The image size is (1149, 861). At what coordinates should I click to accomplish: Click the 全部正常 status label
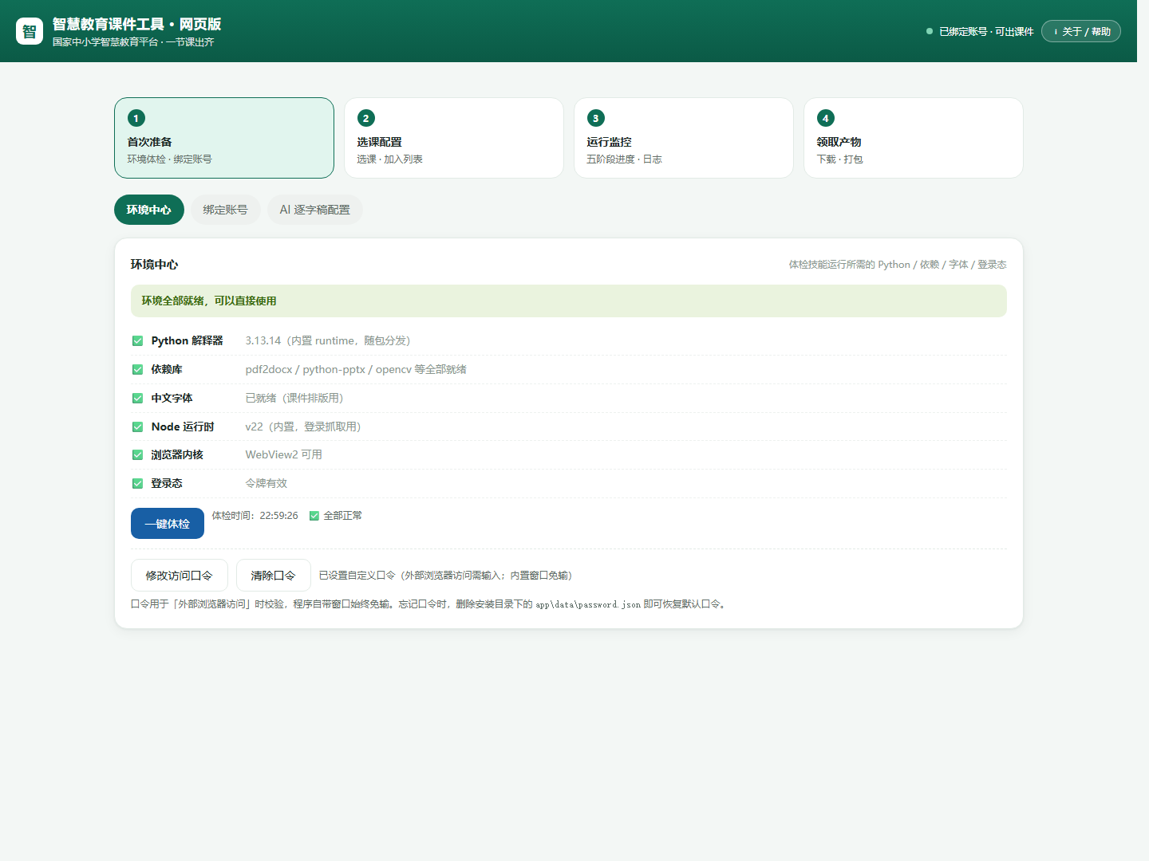point(343,516)
